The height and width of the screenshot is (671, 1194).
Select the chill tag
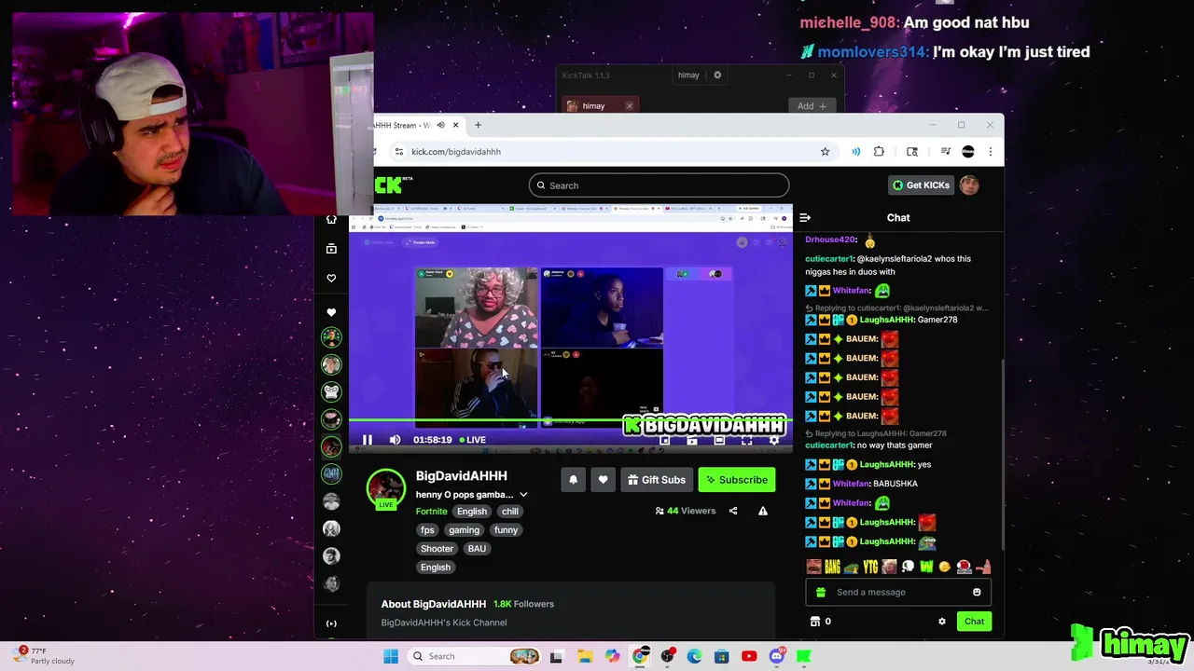[510, 512]
